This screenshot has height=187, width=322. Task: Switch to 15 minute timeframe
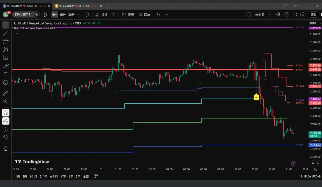pos(63,15)
